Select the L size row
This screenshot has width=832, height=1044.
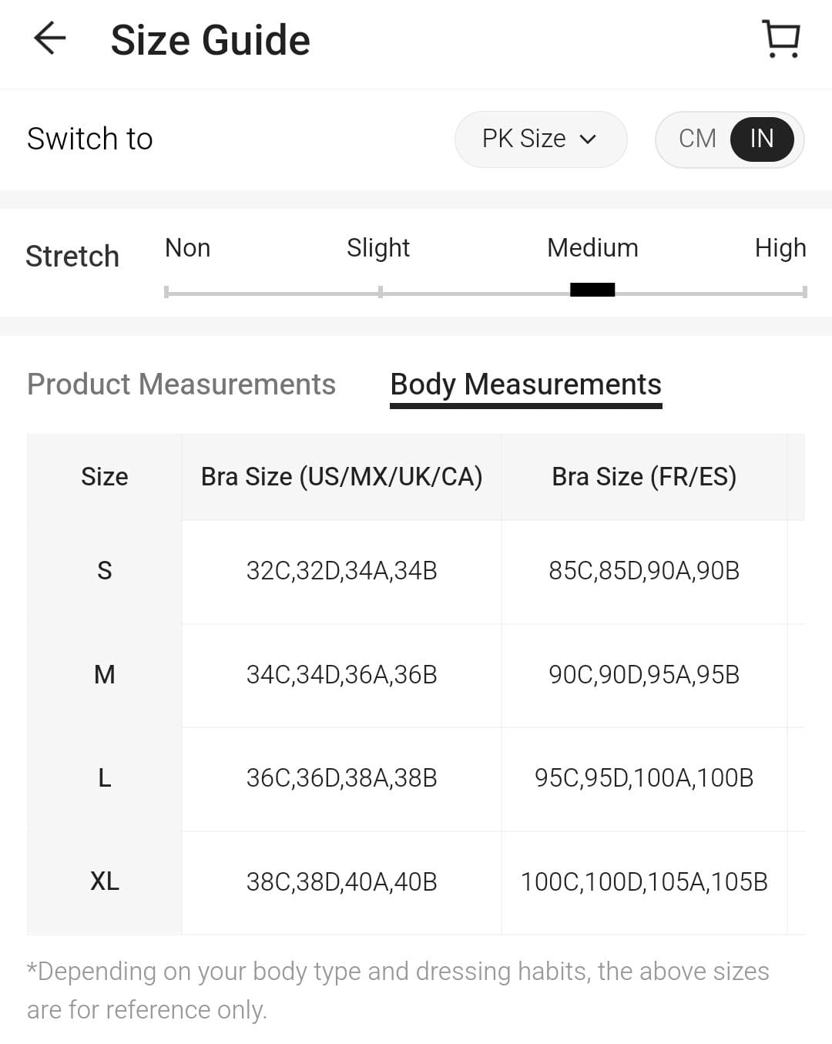(x=105, y=778)
